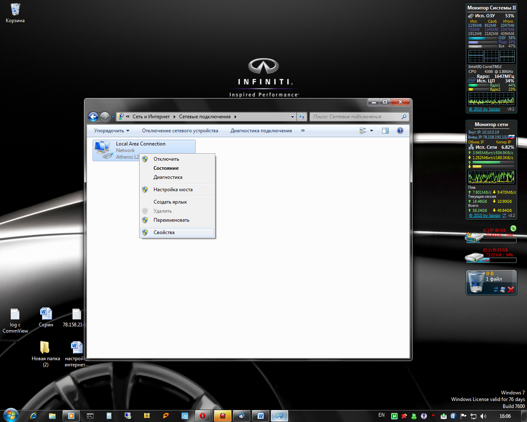Viewport: 527px width, 422px height.
Task: Open '© 2010 by Igogo' link in Монитор сети
Action: 484,216
